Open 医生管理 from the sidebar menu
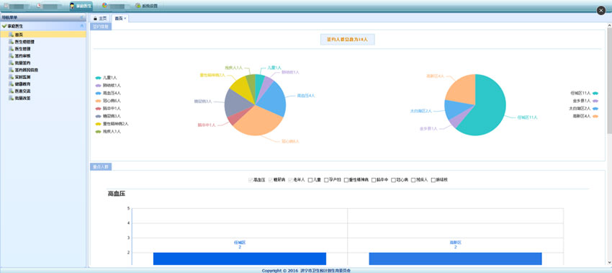612x273 pixels. (22, 49)
